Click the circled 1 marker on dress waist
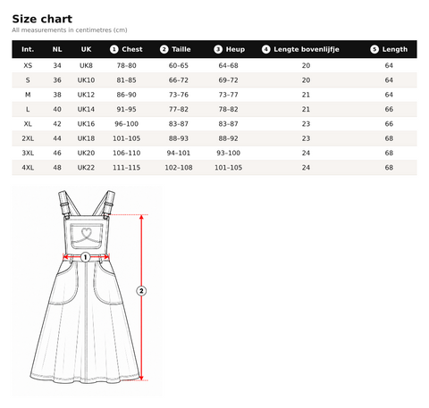The image size is (429, 408). (86, 257)
